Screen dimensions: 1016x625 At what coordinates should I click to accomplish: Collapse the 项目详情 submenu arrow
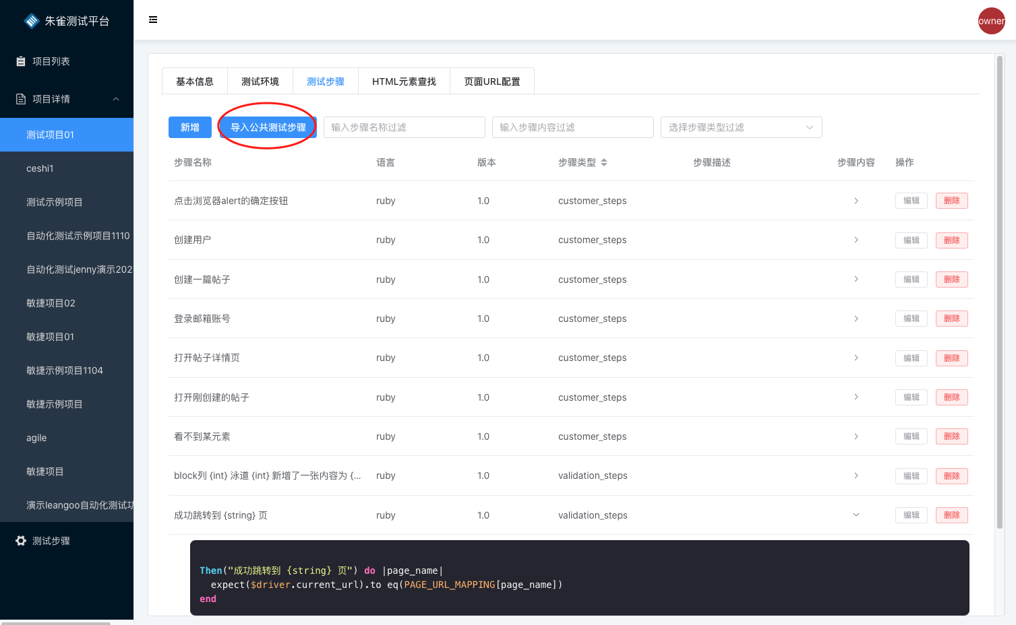coord(116,99)
